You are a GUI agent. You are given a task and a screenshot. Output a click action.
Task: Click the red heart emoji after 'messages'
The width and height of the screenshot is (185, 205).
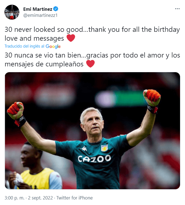pos(71,38)
